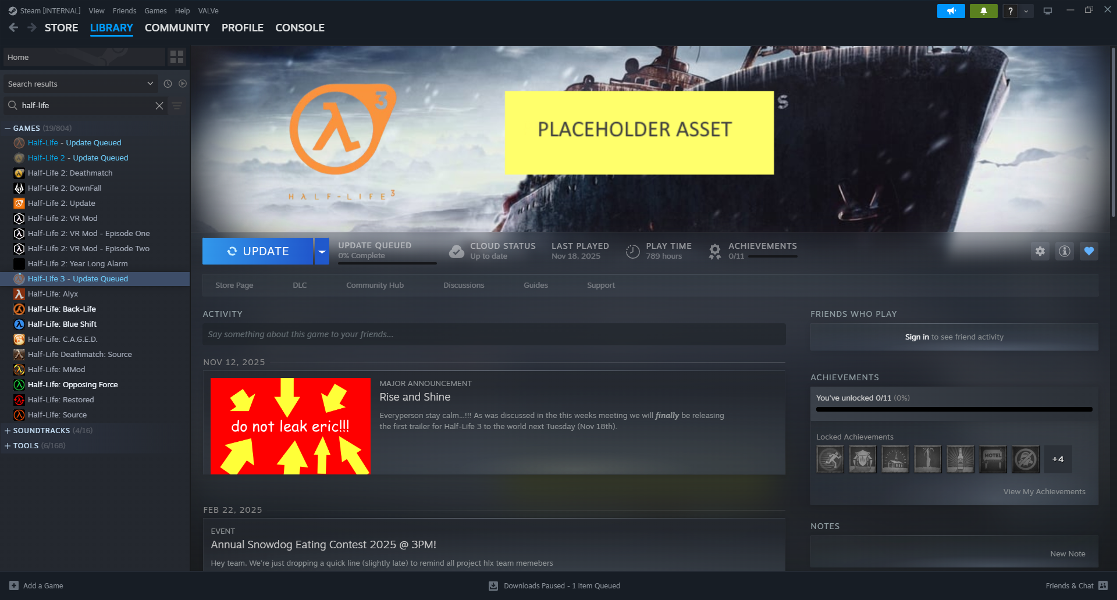Open the Discussions link
The height and width of the screenshot is (600, 1117).
coord(464,285)
